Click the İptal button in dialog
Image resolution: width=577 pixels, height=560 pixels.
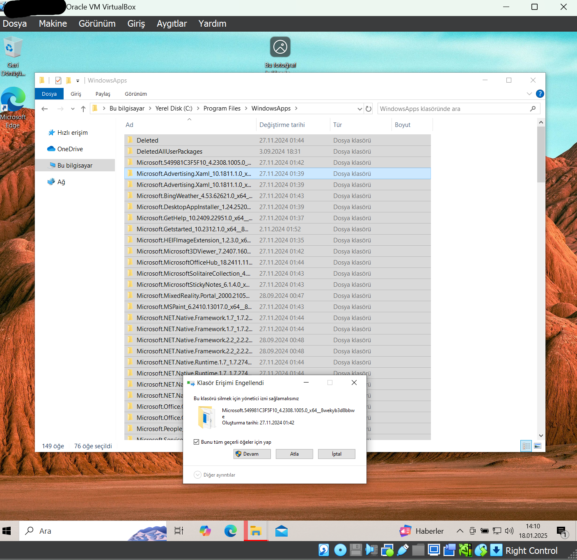click(x=337, y=454)
